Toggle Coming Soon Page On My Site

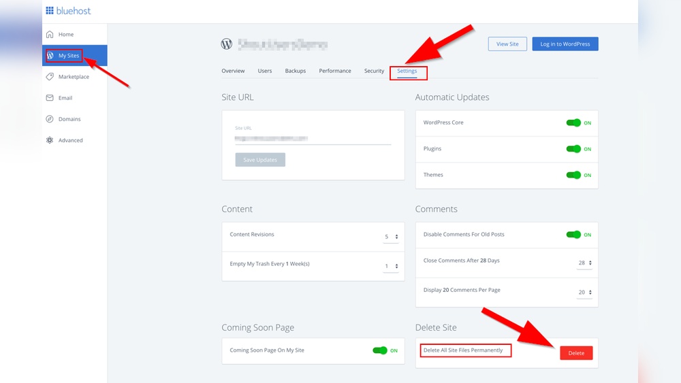(x=379, y=350)
